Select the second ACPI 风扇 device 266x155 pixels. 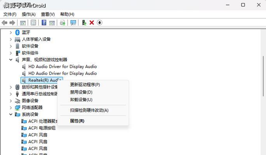pos(38,142)
